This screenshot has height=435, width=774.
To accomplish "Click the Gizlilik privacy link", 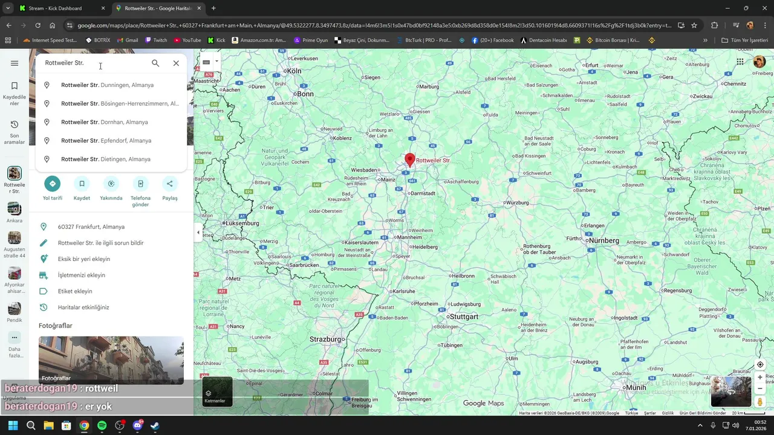I will [668, 413].
